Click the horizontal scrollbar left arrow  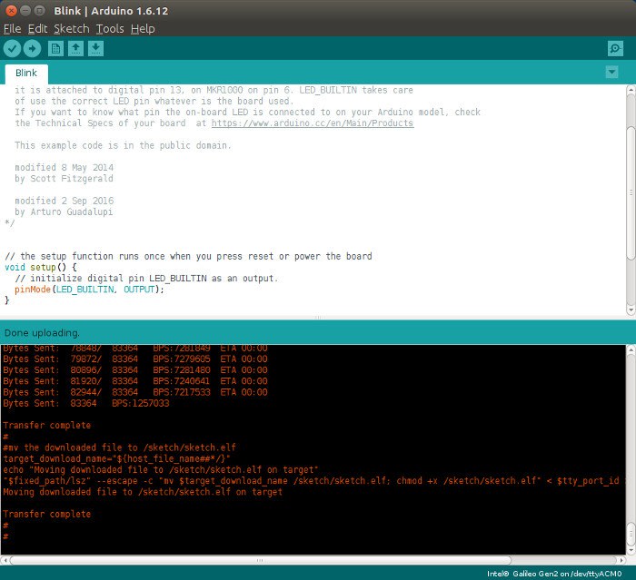5,560
